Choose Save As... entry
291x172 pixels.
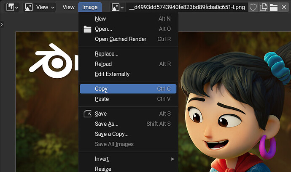[128, 124]
